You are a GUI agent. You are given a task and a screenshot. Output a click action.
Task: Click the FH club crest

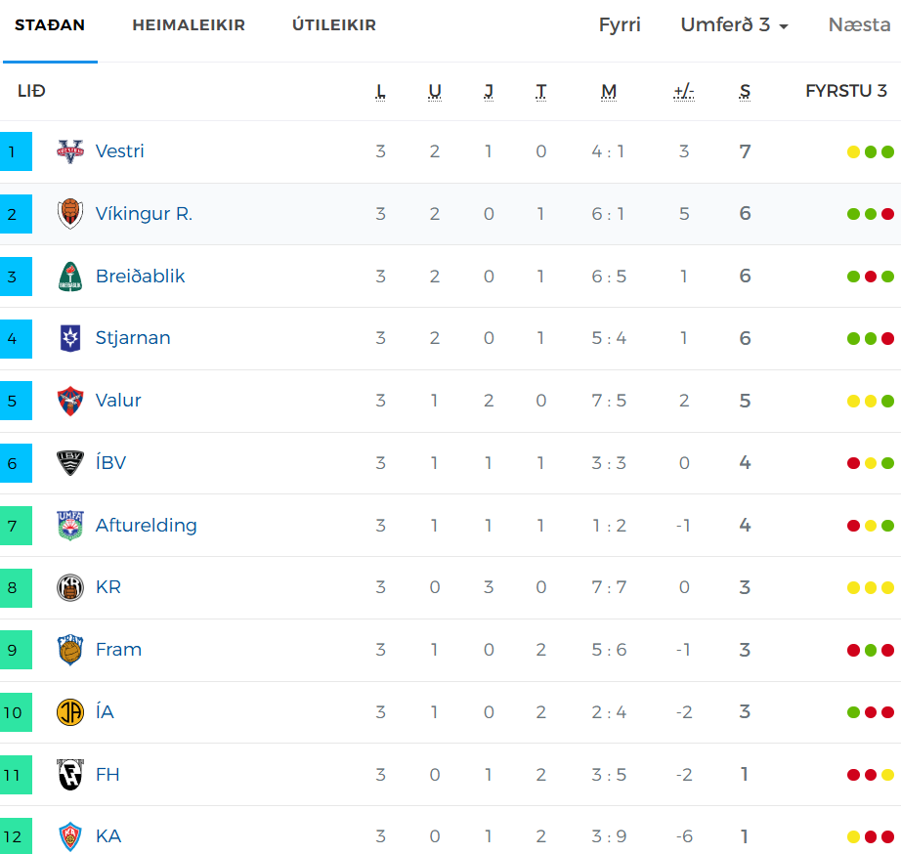click(x=70, y=774)
